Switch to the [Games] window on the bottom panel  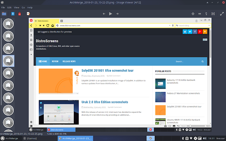[x=30, y=139]
